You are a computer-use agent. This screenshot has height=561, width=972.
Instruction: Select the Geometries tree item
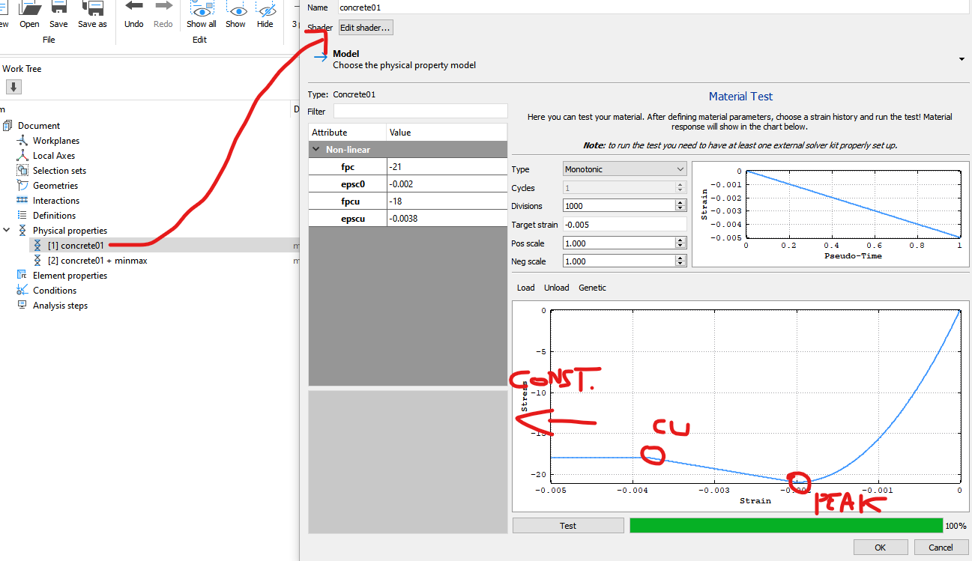point(55,186)
